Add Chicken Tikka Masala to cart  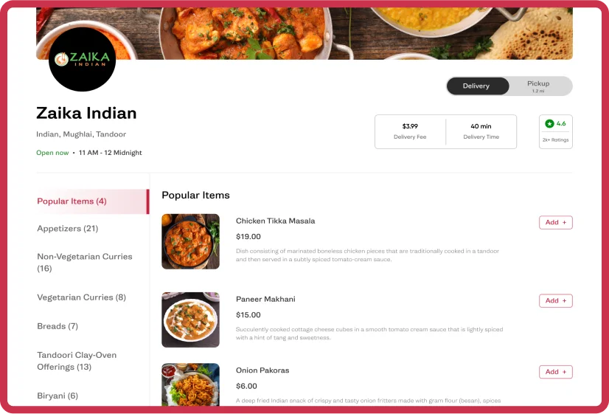[555, 222]
